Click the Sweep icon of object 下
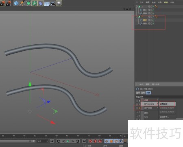 [139, 17]
